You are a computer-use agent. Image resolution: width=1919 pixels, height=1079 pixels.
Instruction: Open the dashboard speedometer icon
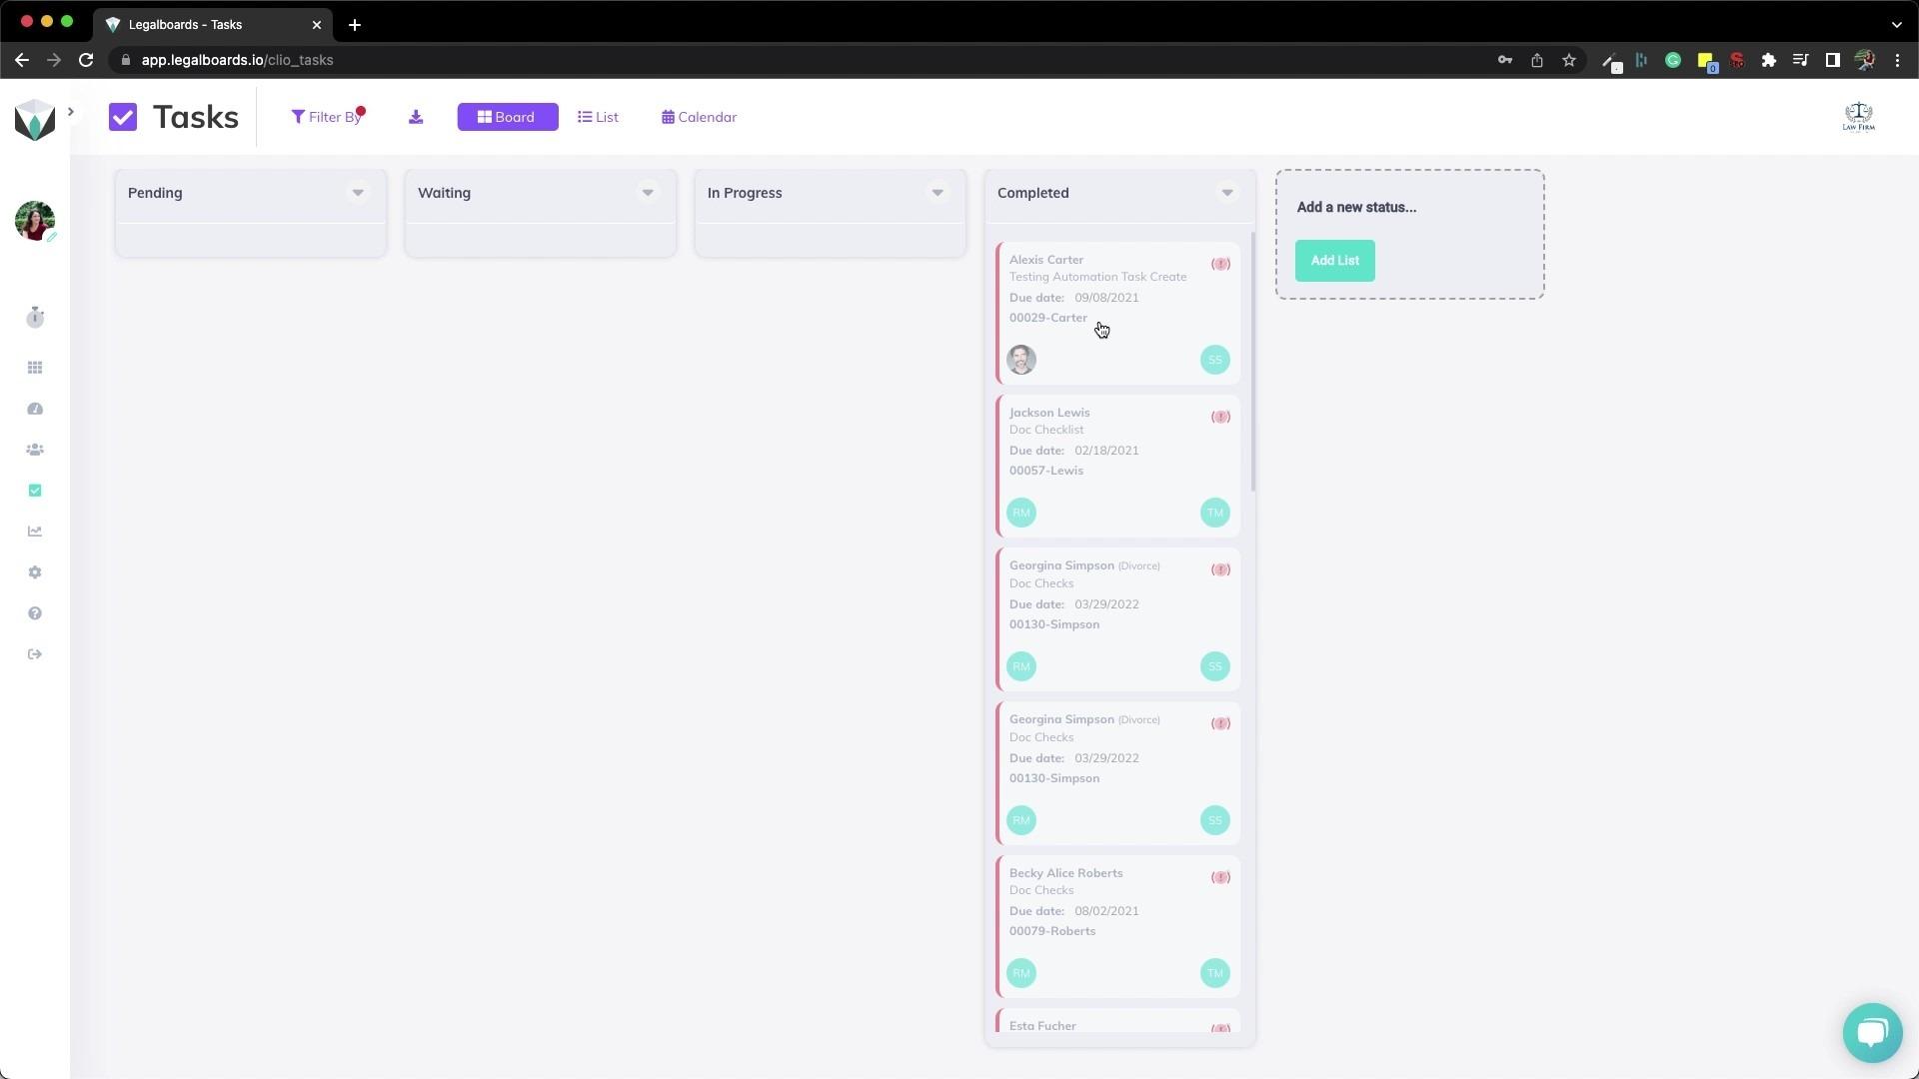35,409
